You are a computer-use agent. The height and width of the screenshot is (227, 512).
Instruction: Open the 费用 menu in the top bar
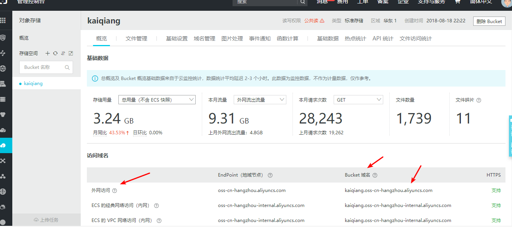(x=342, y=2)
